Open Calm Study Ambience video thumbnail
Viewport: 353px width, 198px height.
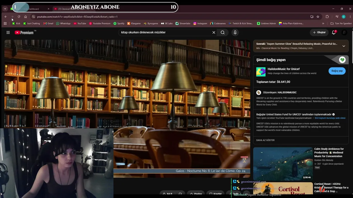click(283, 164)
